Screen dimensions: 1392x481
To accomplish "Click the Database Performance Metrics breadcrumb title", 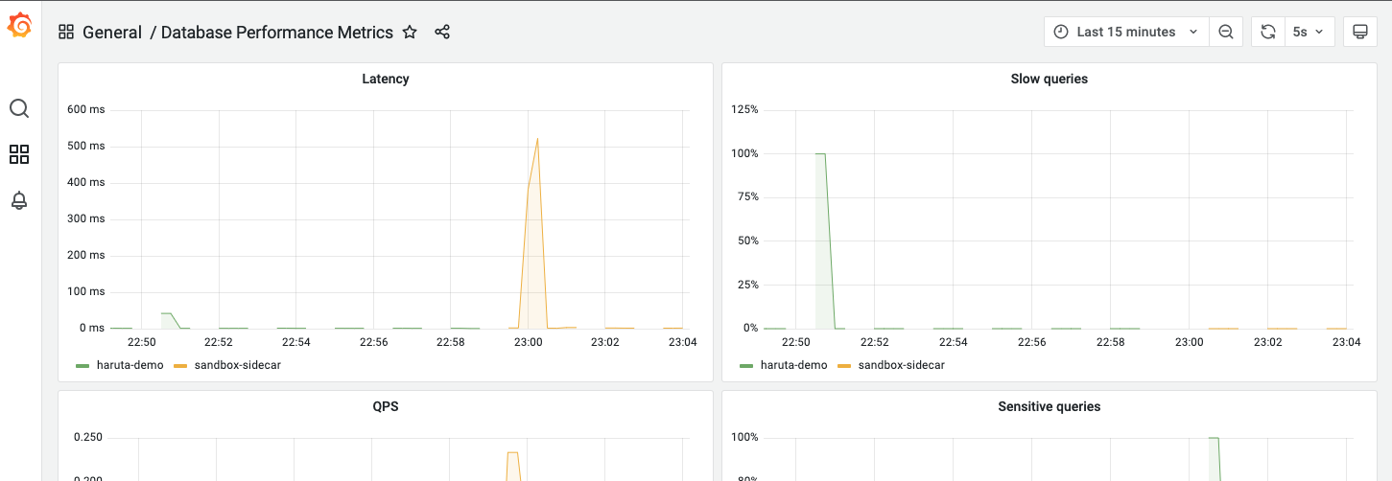I will click(277, 32).
